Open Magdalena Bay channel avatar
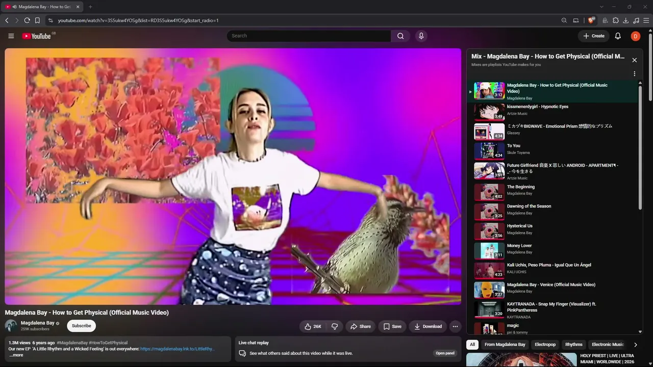The width and height of the screenshot is (653, 367). click(x=11, y=326)
